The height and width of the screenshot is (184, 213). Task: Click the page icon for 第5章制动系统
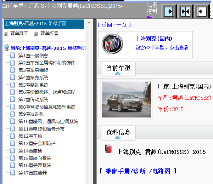[x=13, y=85]
